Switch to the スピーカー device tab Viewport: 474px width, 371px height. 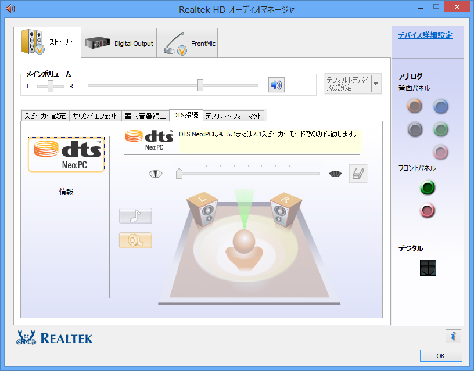(48, 42)
